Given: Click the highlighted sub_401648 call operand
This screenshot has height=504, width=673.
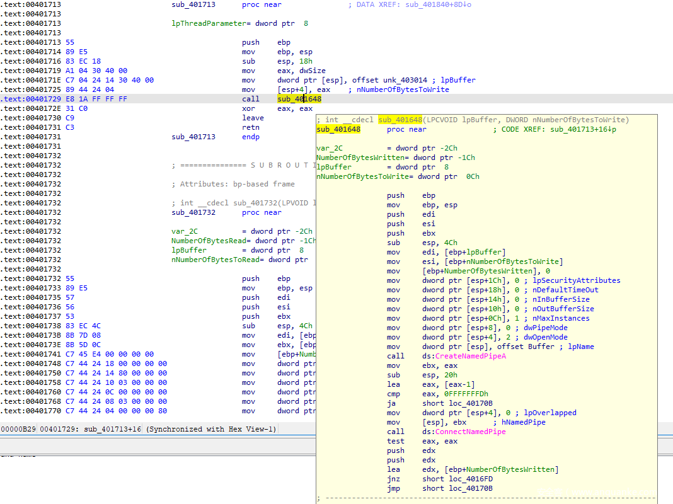Looking at the screenshot, I should click(x=299, y=99).
